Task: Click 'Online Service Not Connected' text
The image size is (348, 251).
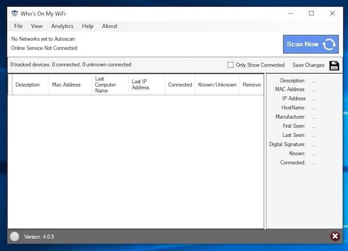Action: [44, 48]
